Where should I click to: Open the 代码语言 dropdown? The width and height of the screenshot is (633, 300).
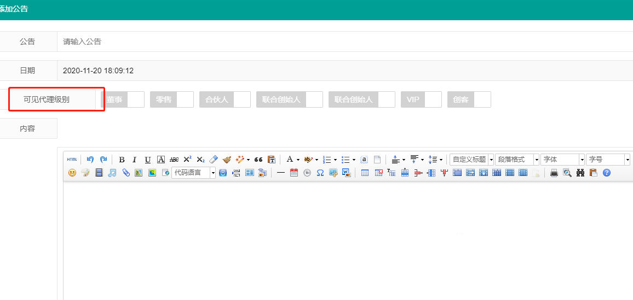pos(194,173)
